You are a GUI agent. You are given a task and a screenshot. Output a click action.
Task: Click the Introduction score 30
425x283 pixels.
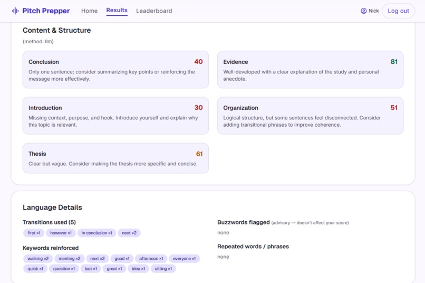pyautogui.click(x=198, y=108)
